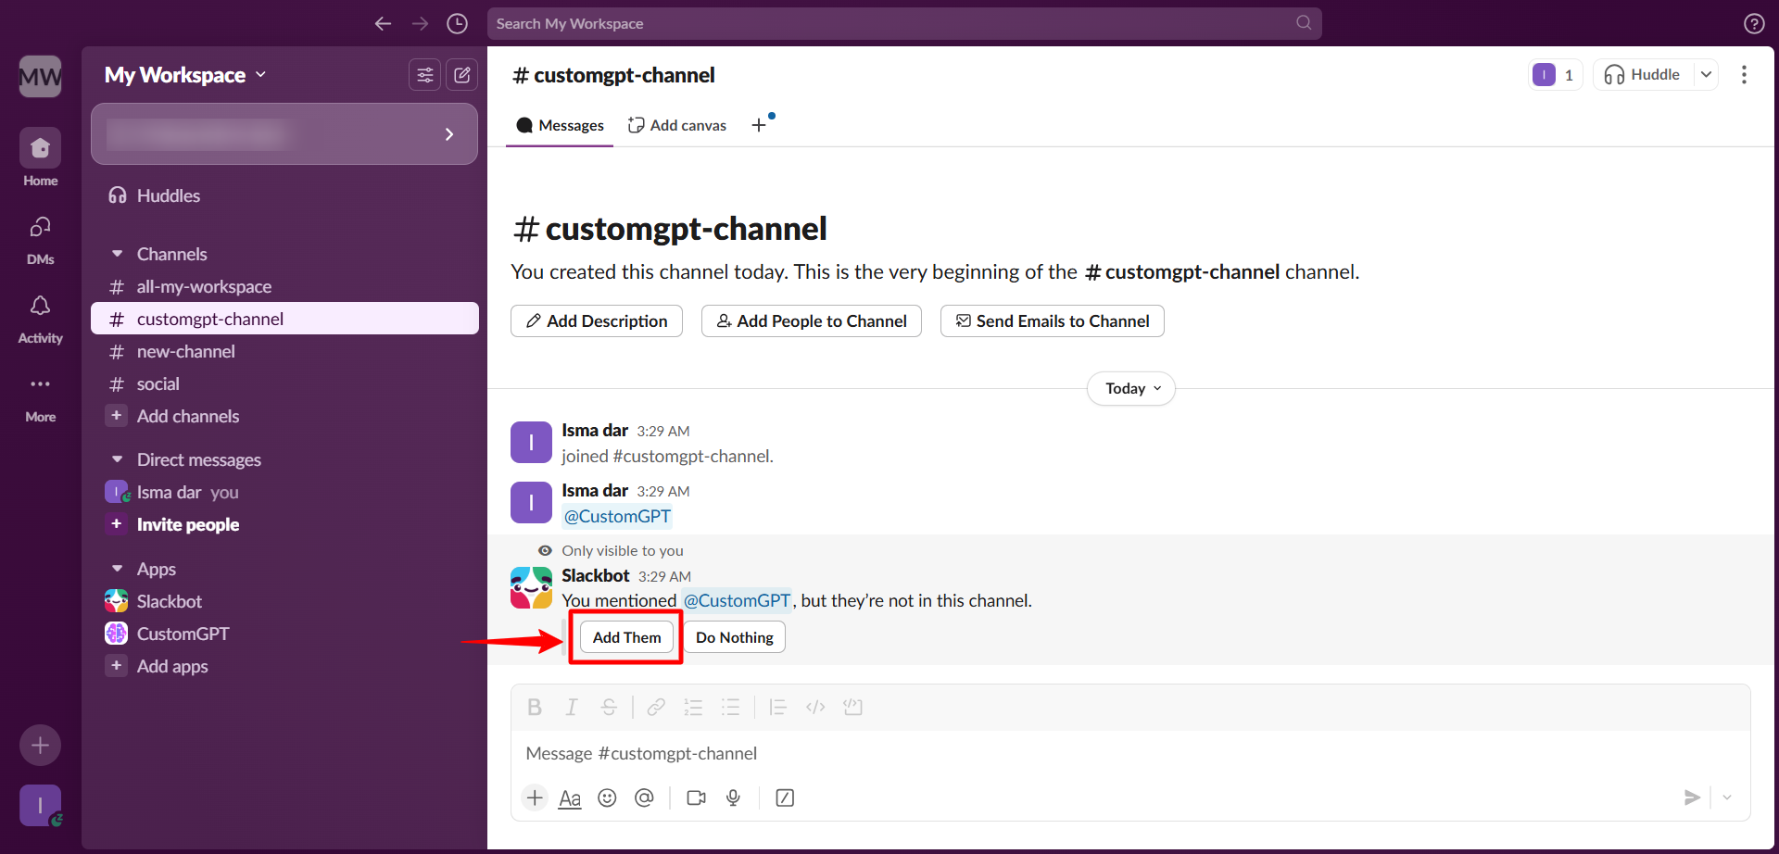Compose a new message with the pencil icon

(x=461, y=75)
